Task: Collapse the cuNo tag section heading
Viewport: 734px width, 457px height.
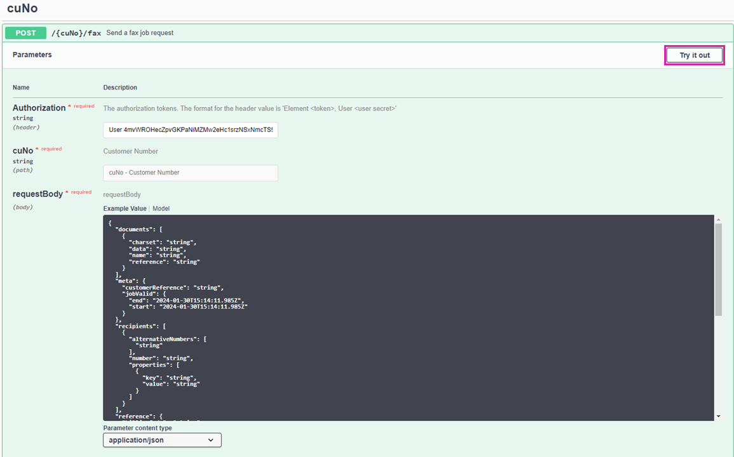Action: (x=22, y=9)
